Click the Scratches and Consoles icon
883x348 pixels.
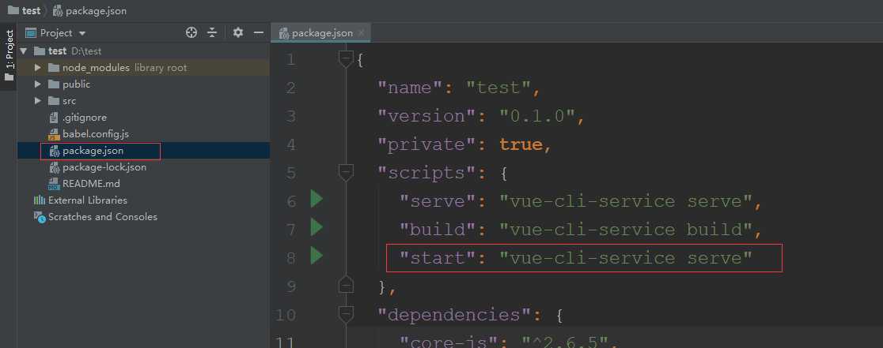[40, 217]
